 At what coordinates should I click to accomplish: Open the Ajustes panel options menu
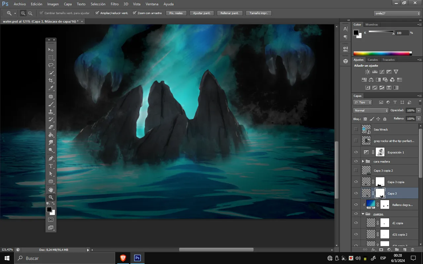tap(419, 60)
